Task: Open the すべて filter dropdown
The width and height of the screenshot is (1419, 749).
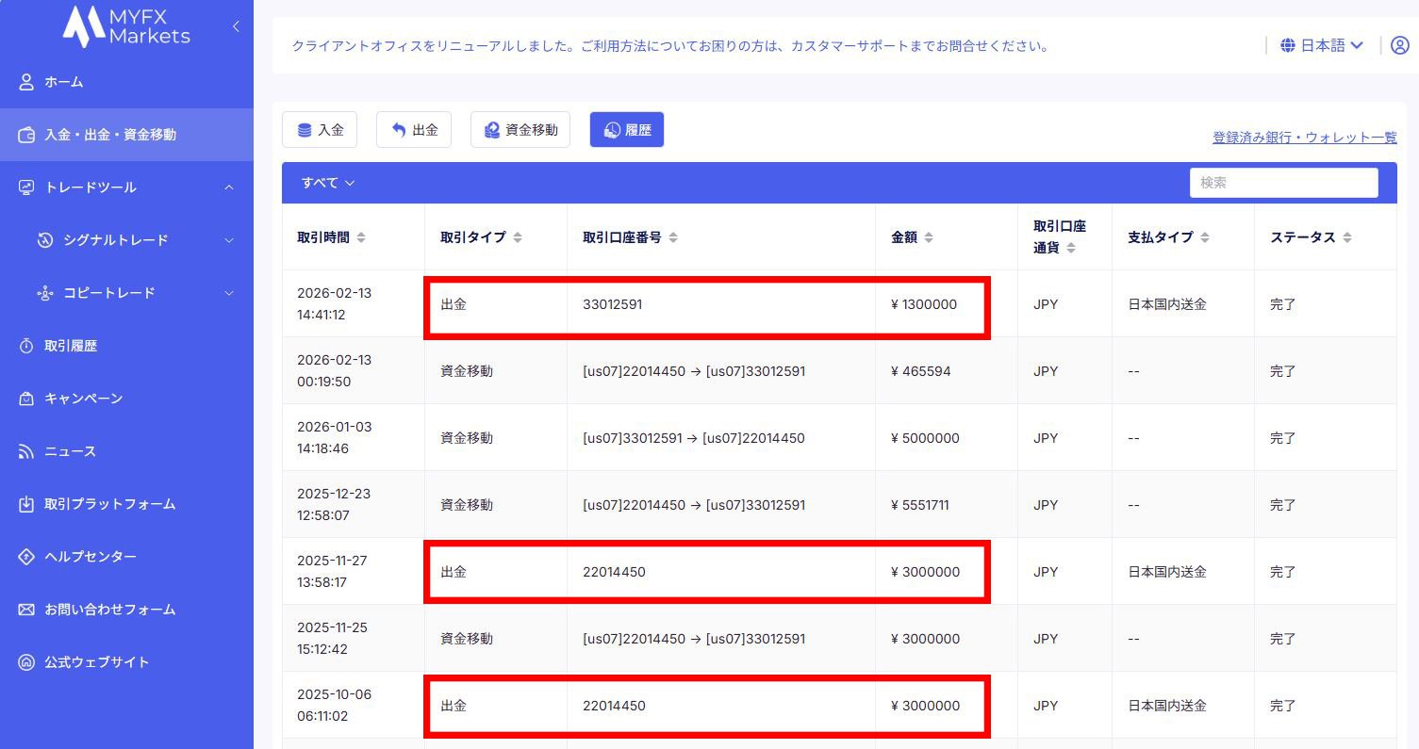Action: (x=328, y=183)
